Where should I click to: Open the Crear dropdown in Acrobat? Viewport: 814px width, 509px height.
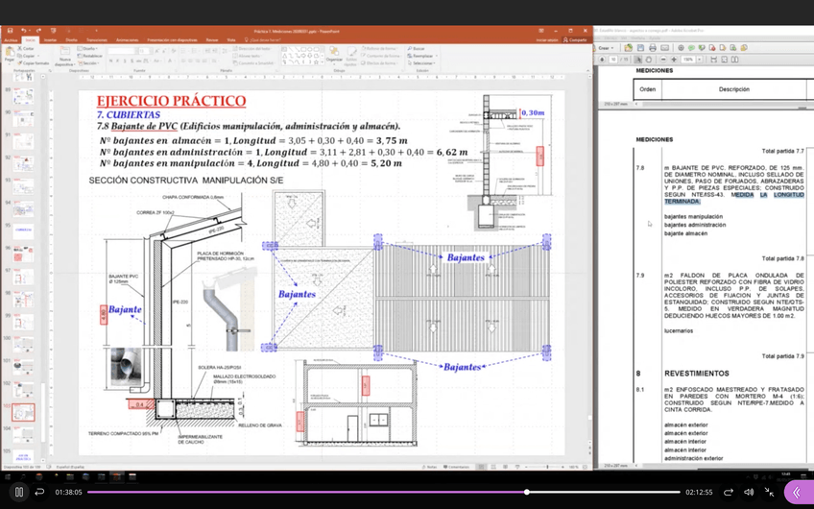606,47
